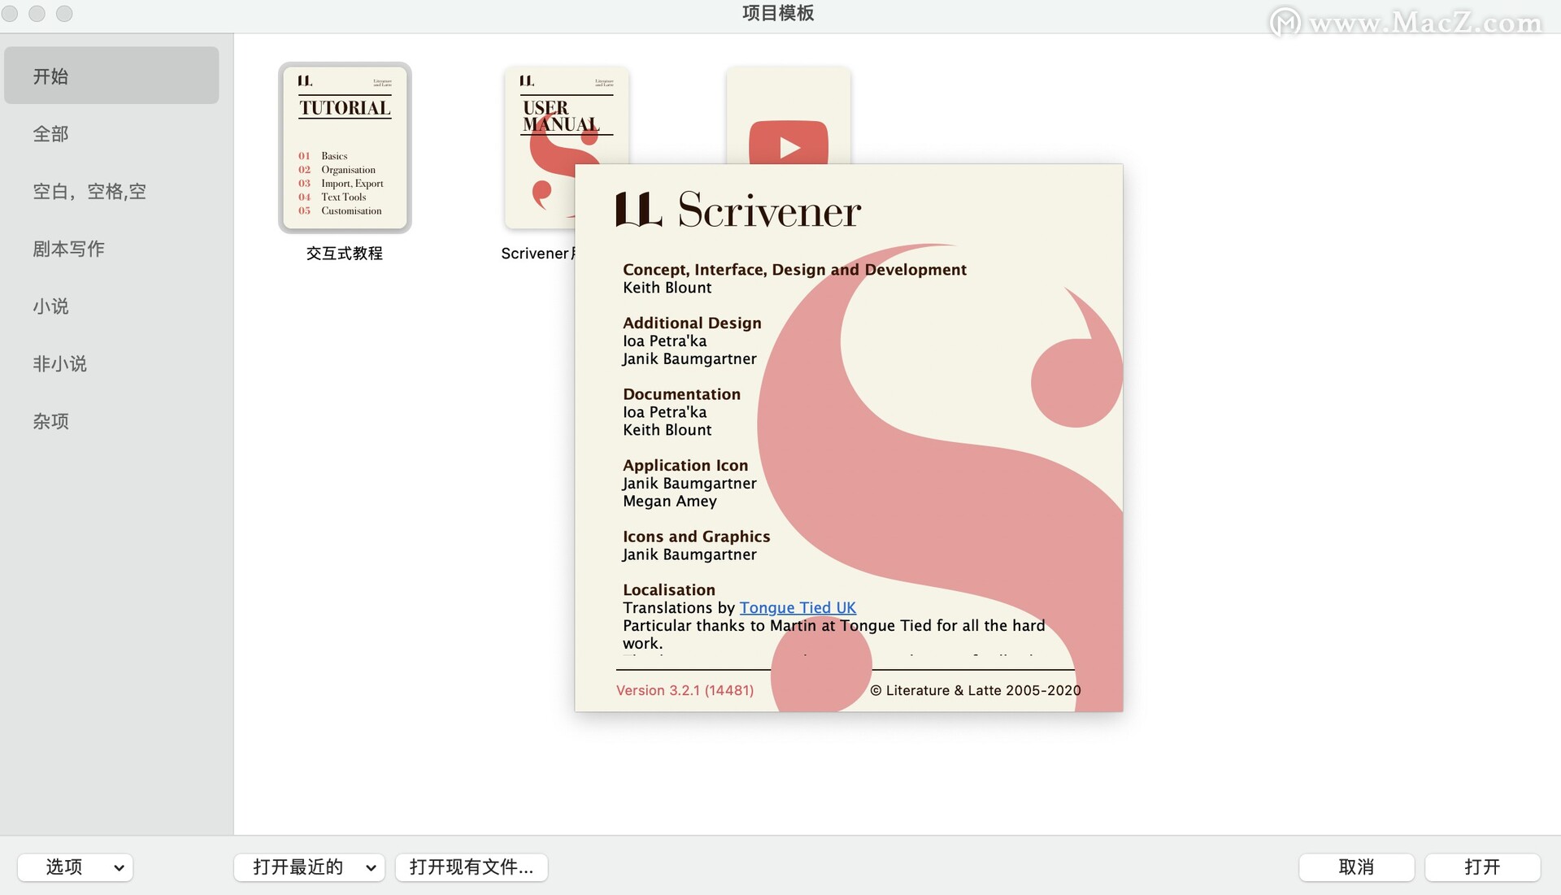Click 打开现有文件... button
The image size is (1561, 895).
(x=472, y=867)
